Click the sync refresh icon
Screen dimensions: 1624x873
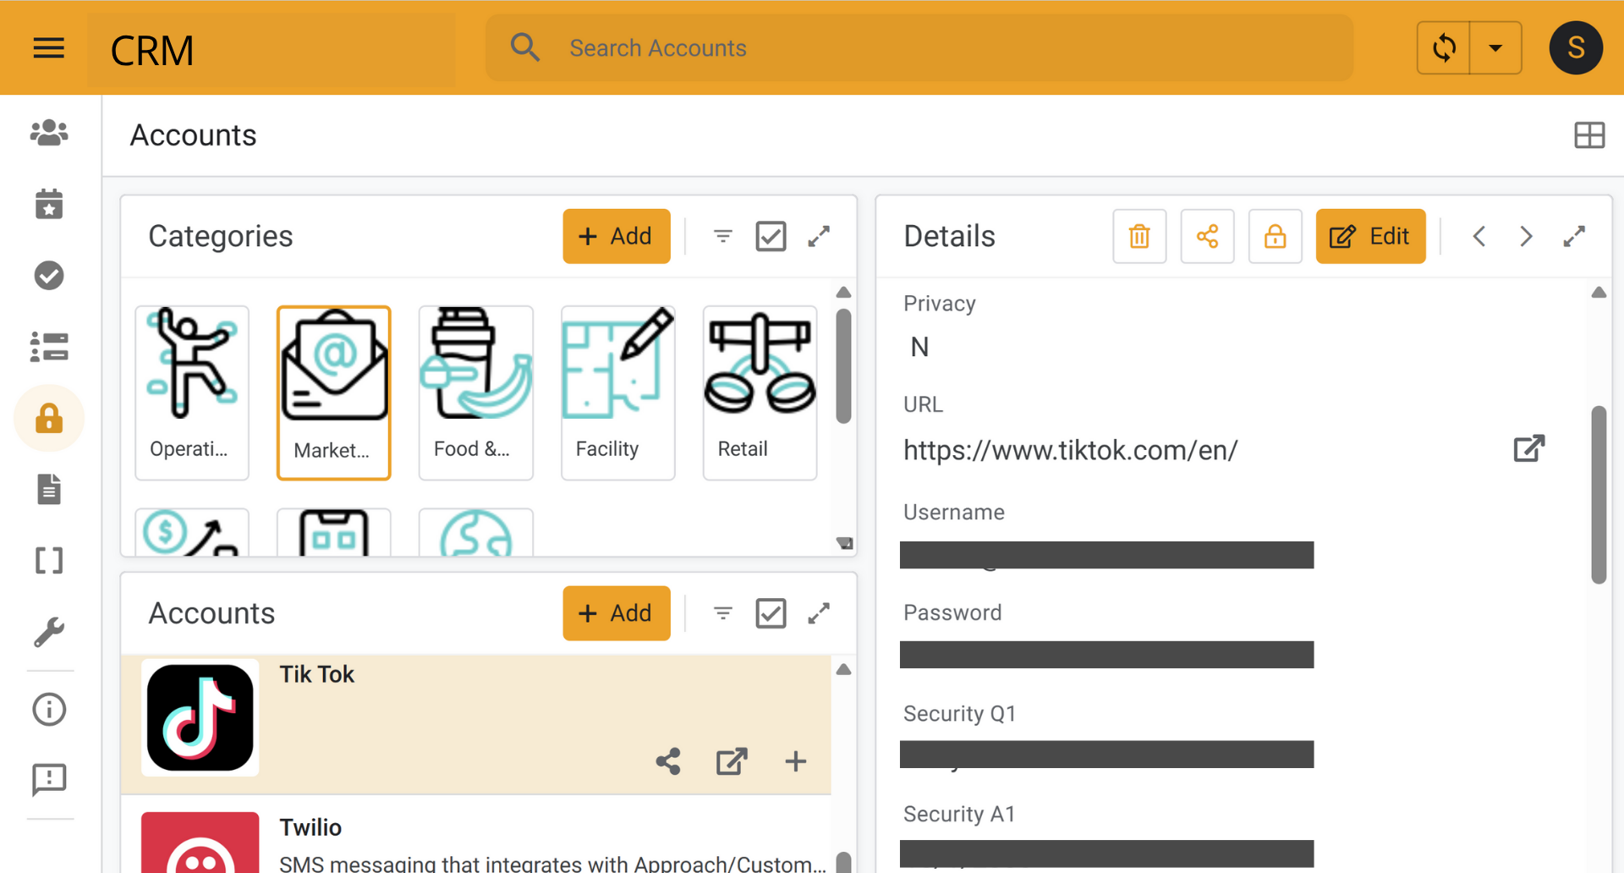click(1444, 48)
